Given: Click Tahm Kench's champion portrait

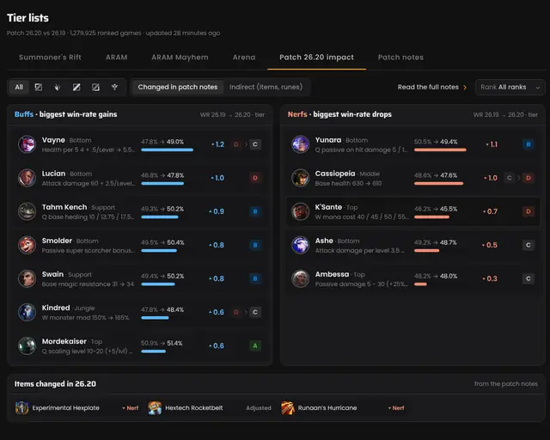Looking at the screenshot, I should click(27, 211).
